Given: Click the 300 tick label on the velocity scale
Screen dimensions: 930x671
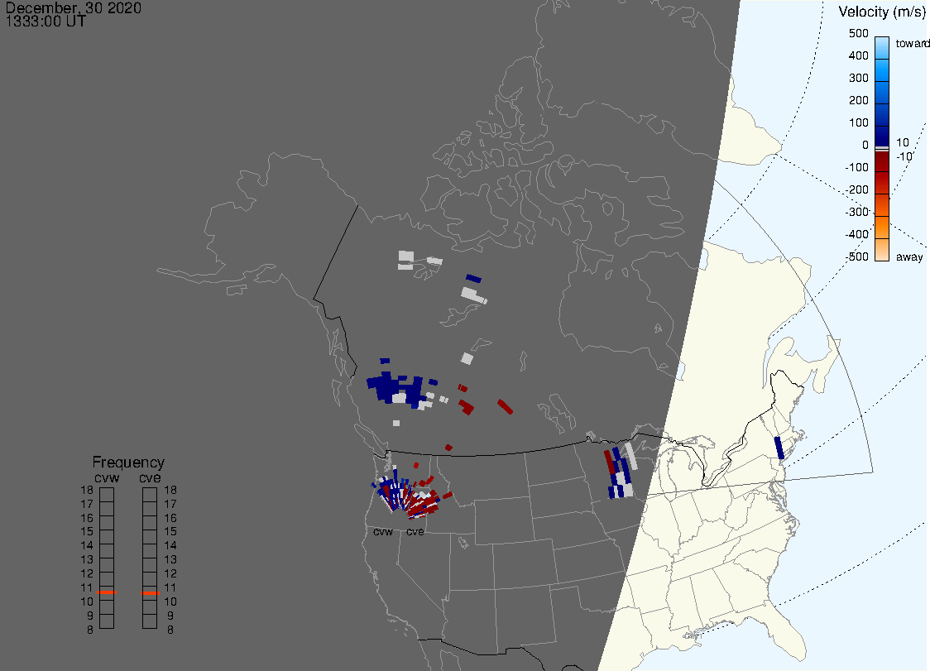Looking at the screenshot, I should click(x=858, y=79).
